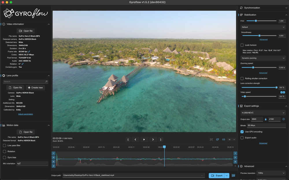
Task: Collapse the Lens profile panel
Action: click(49, 75)
